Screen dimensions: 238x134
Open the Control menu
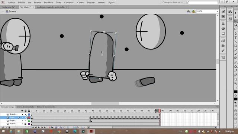coord(81,3)
